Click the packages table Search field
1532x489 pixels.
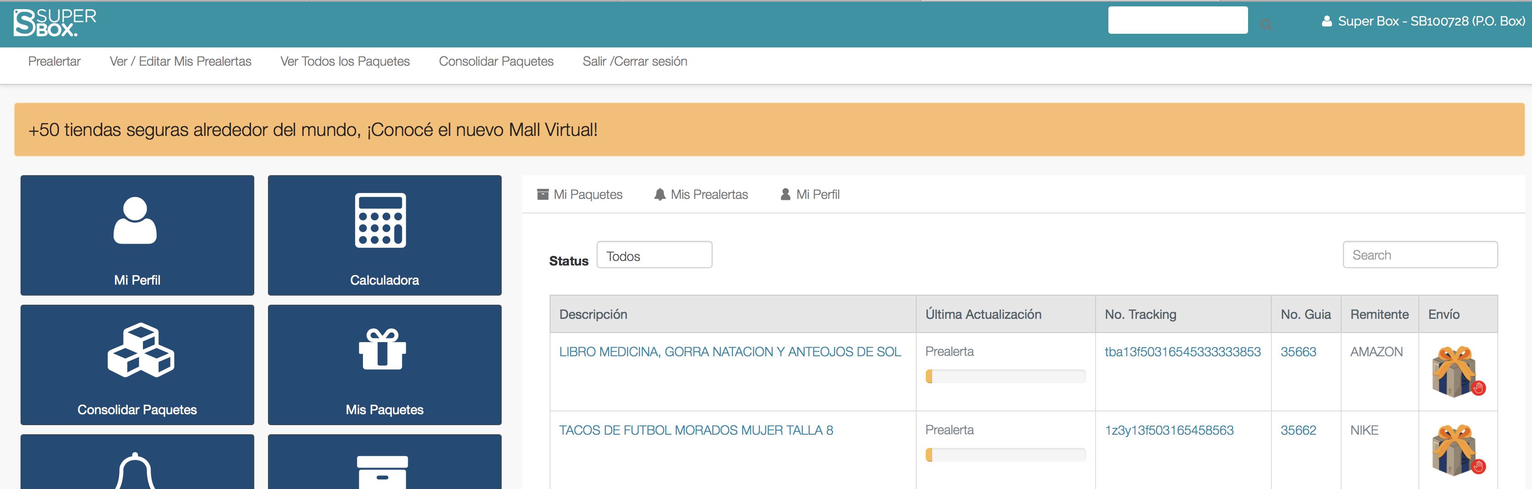(1420, 255)
